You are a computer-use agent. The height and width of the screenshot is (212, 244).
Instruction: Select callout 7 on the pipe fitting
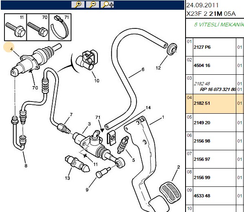pos(71,115)
